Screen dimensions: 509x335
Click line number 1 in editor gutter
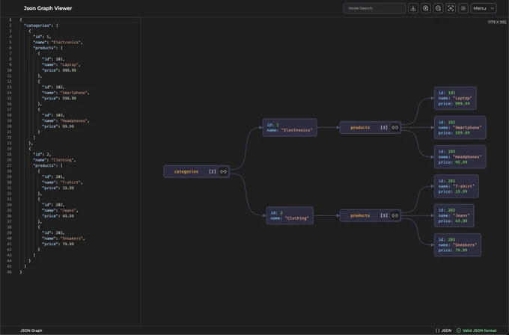pos(10,19)
